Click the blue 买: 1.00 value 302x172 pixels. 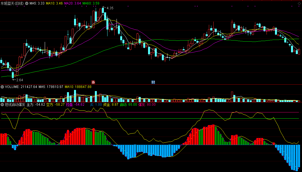96,105
